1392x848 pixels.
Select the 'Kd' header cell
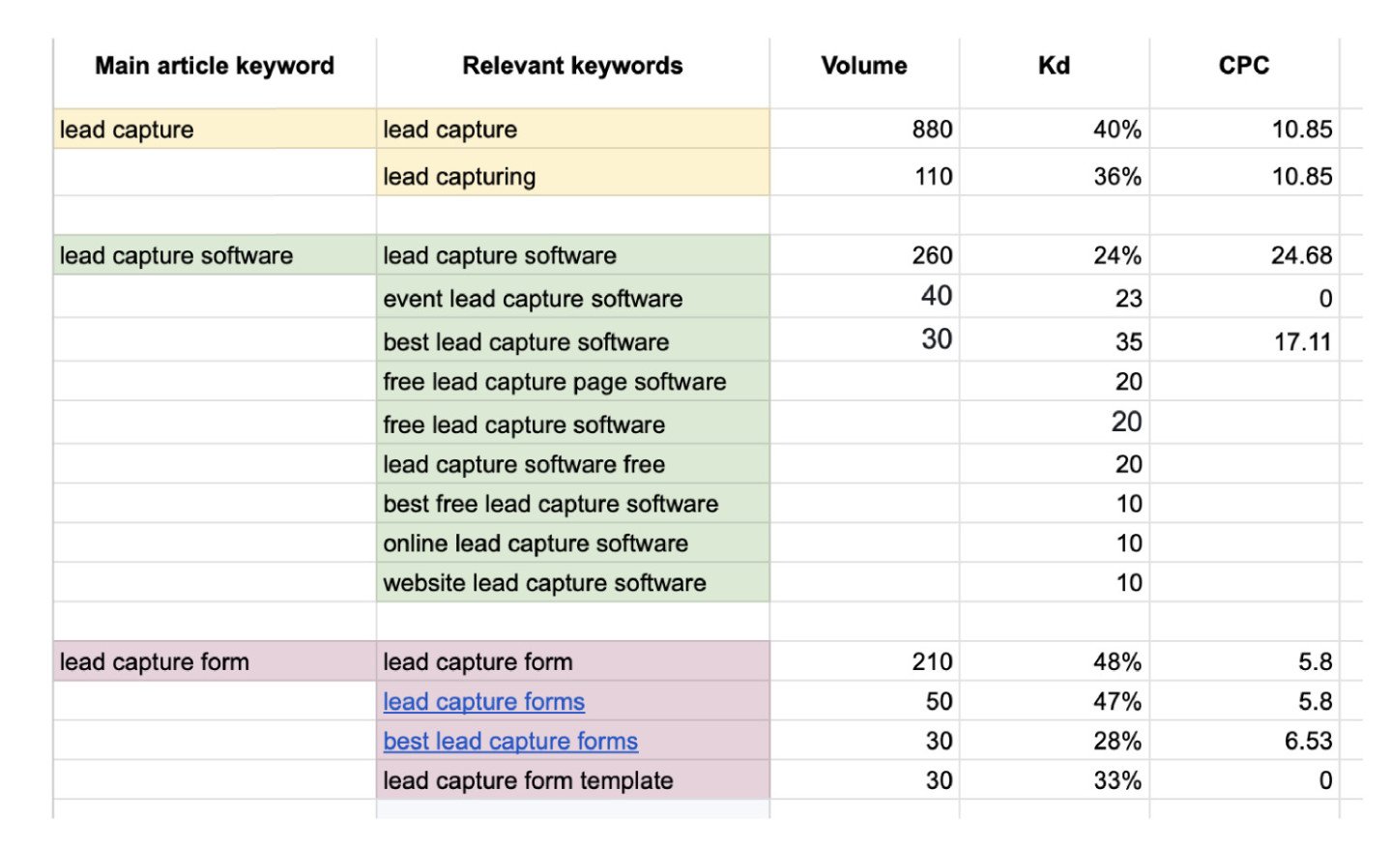pos(1055,73)
